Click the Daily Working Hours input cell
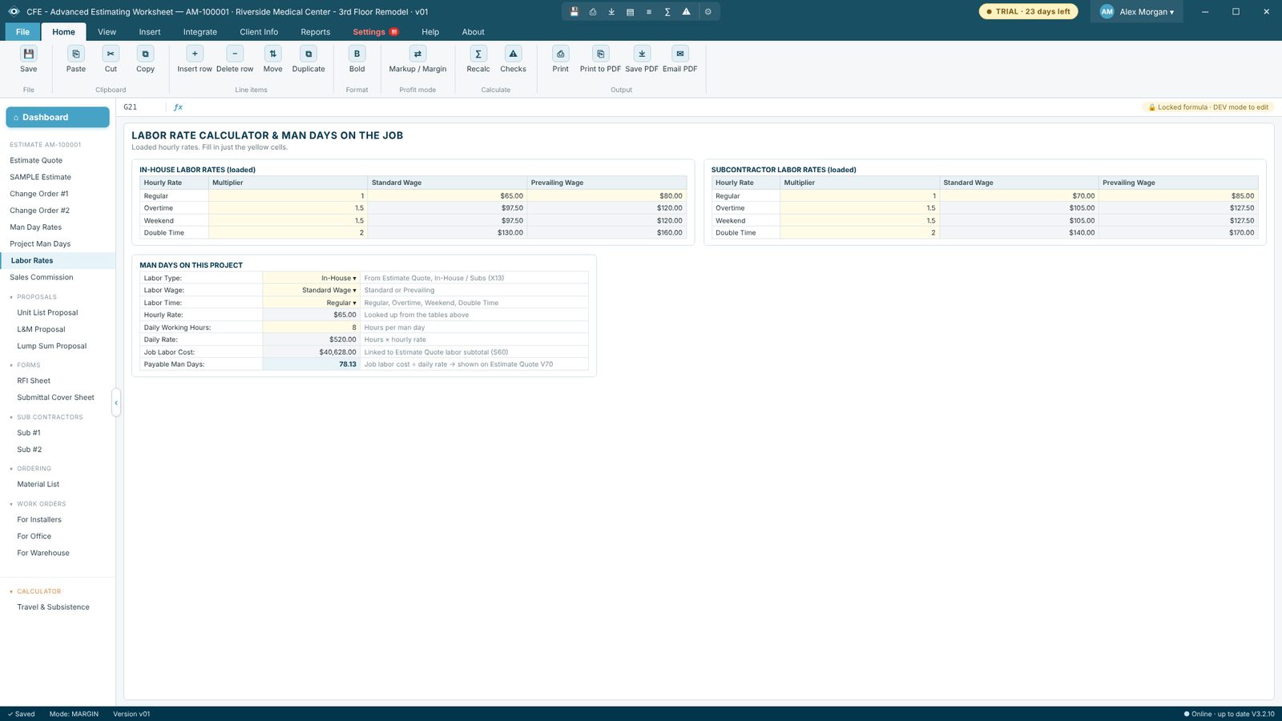The height and width of the screenshot is (721, 1282). pos(311,328)
